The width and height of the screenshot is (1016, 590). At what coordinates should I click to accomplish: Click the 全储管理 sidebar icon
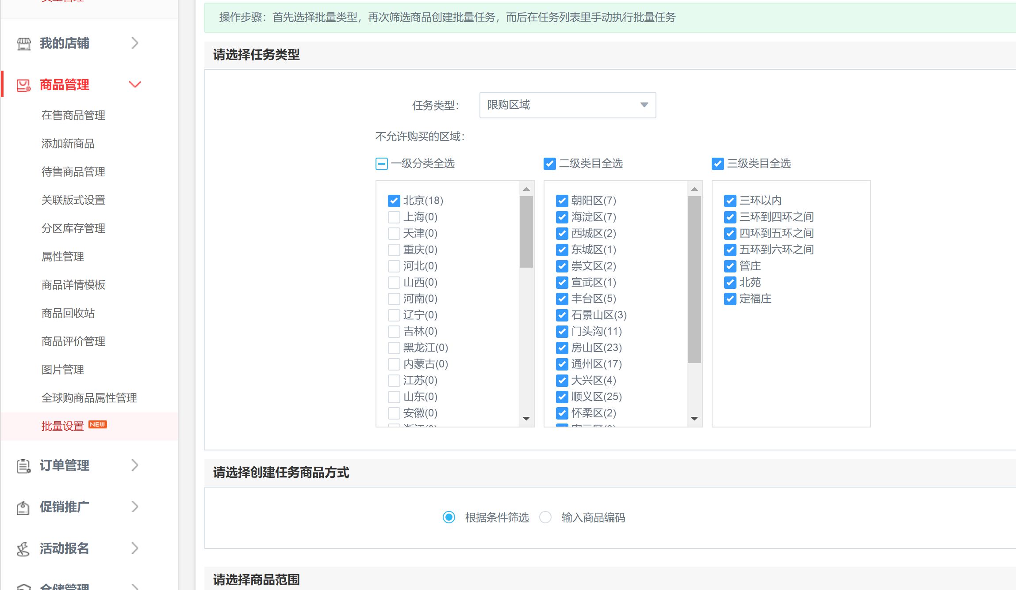[x=23, y=586]
